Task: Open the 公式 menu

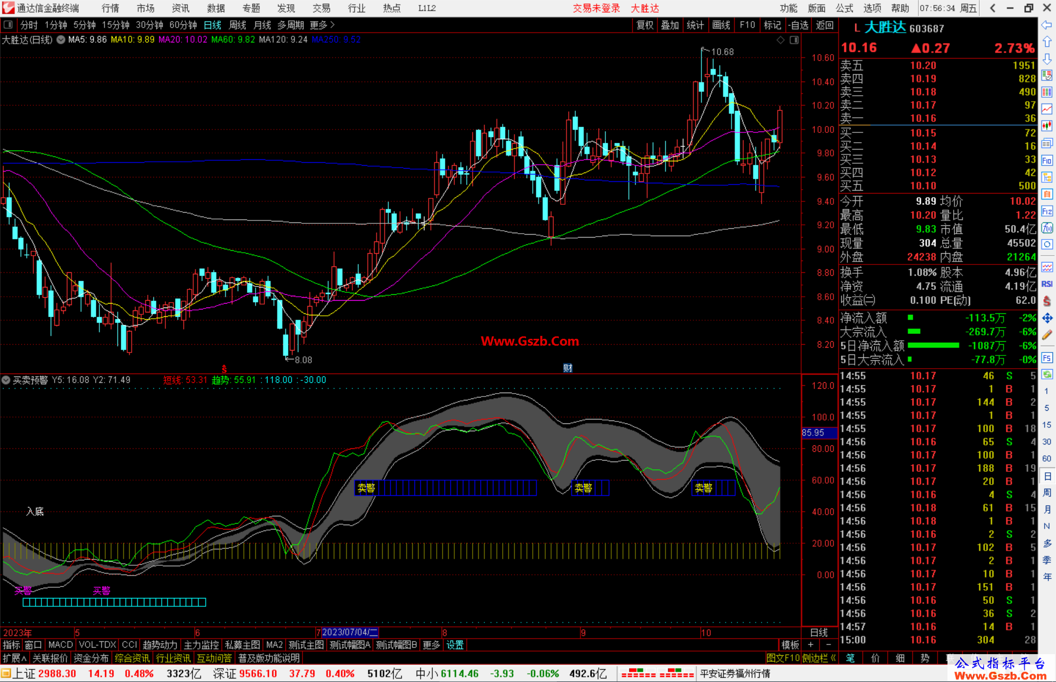Action: (x=844, y=8)
